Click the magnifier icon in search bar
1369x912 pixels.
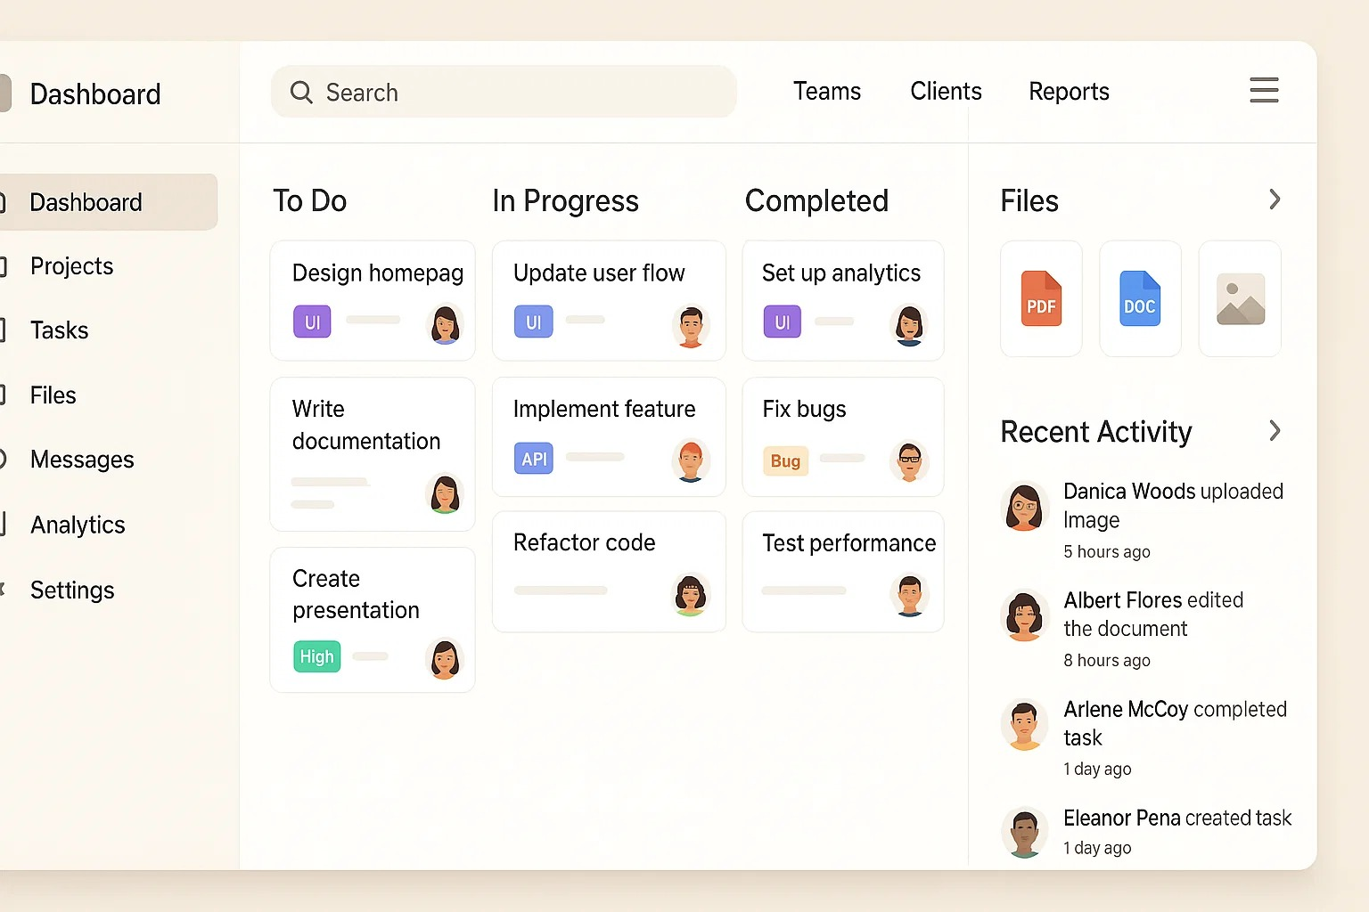(301, 93)
